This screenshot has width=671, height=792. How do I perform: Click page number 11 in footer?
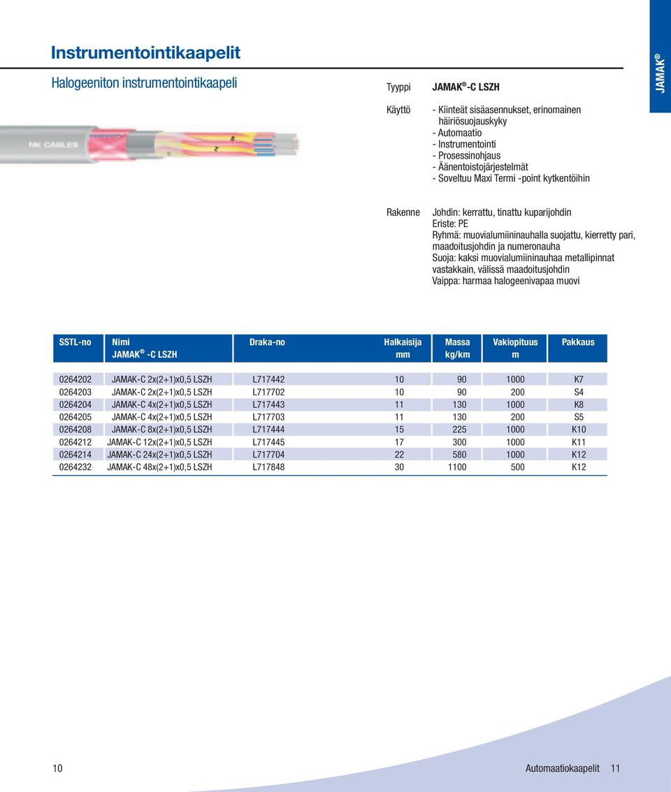pyautogui.click(x=615, y=768)
